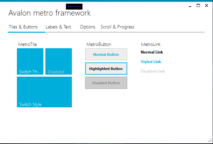213x144 pixels.
Task: Go to Scroll & Progress tab
Action: point(117,27)
